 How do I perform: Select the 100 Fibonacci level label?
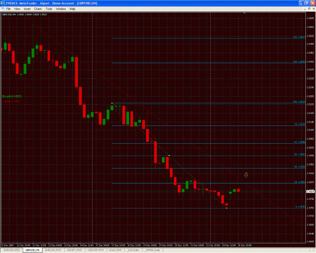[299, 102]
